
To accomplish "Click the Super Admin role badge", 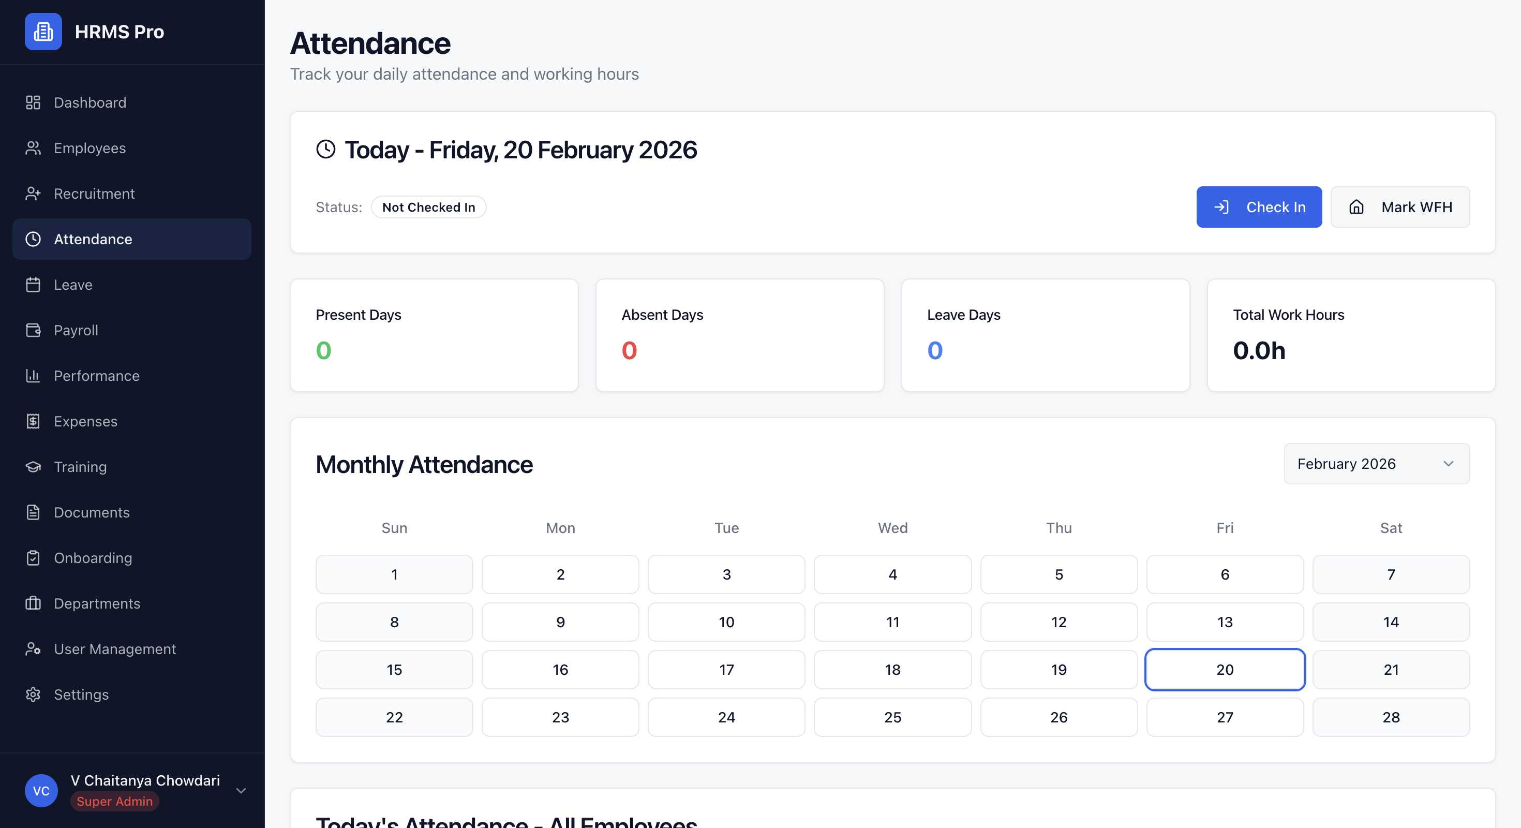I will click(x=114, y=801).
